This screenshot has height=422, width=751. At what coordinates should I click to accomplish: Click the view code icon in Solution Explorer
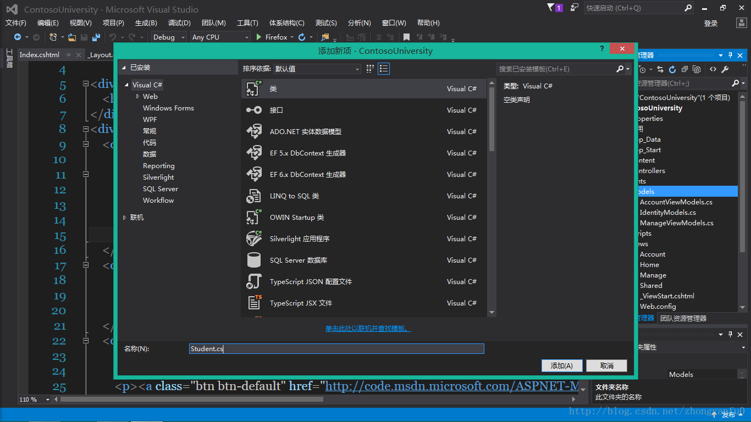713,70
